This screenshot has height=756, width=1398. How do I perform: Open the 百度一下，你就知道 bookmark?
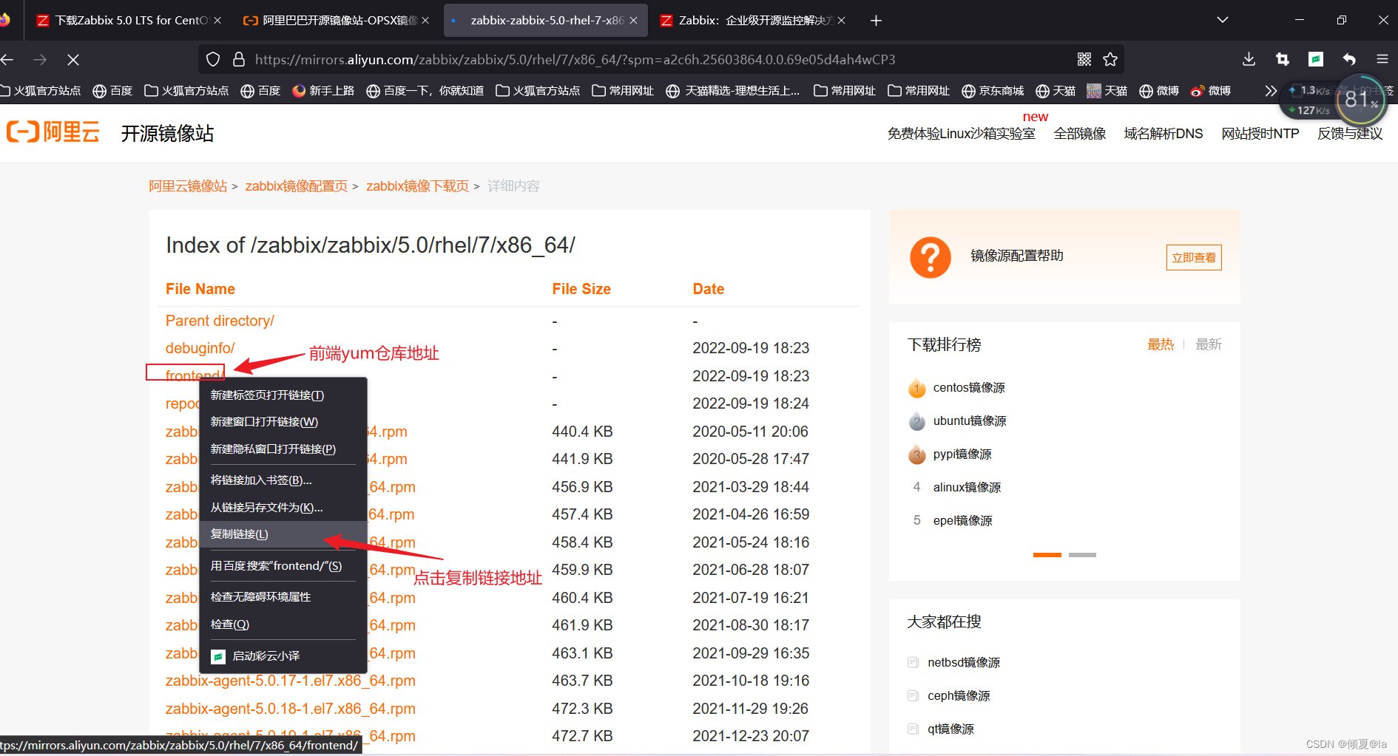[425, 91]
